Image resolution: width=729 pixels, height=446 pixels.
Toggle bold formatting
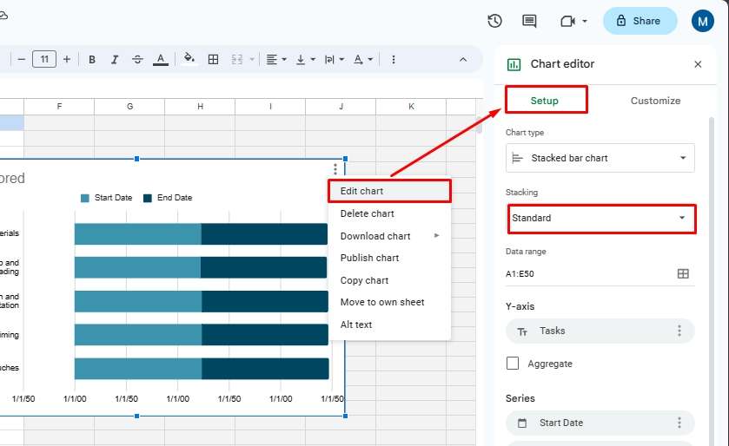(92, 59)
